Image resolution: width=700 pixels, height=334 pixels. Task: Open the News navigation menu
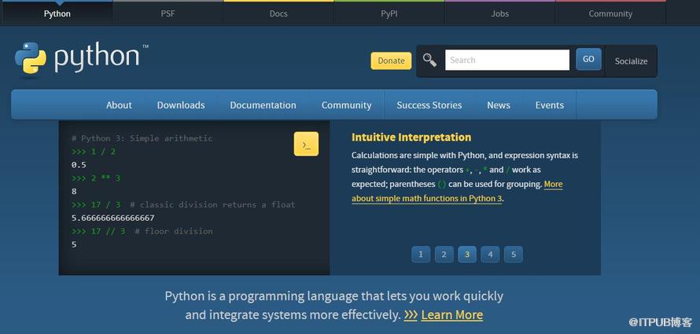click(x=498, y=105)
